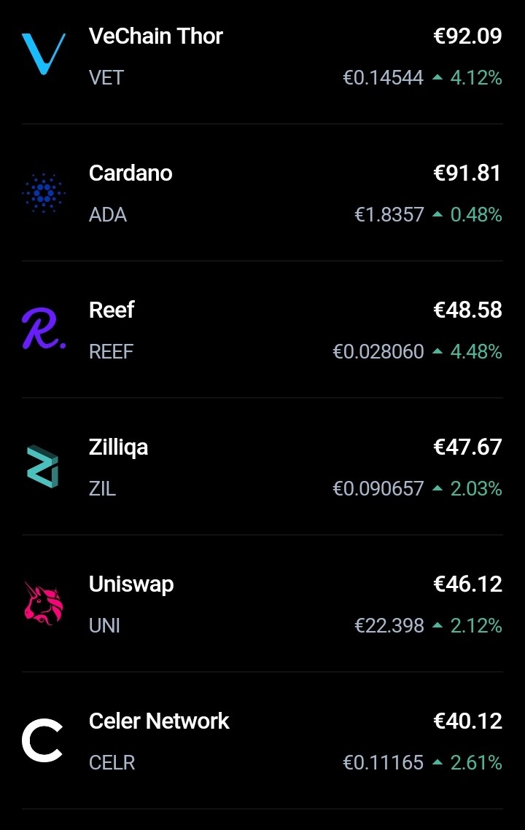Open the VeChain Thor asset name

[x=156, y=36]
